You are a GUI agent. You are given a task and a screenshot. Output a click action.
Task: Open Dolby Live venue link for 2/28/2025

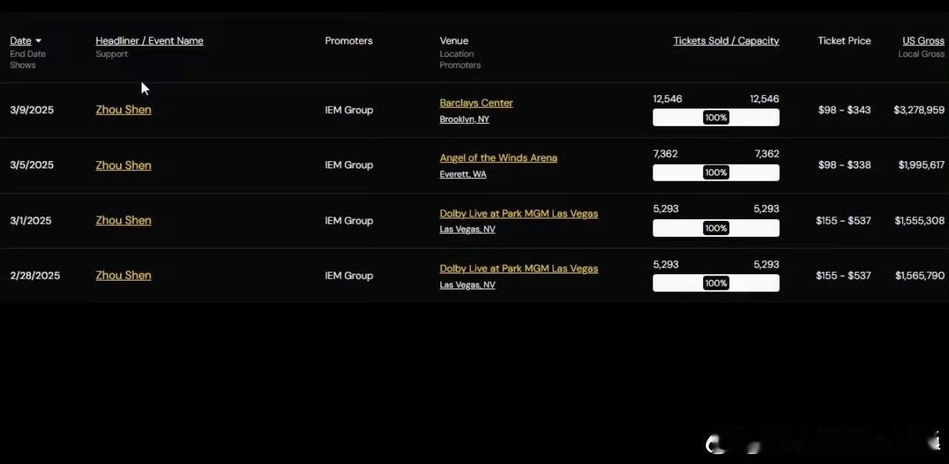pos(518,268)
